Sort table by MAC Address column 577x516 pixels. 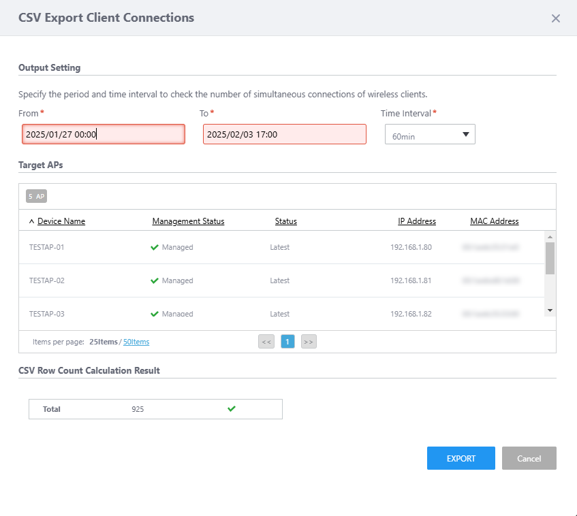point(494,221)
